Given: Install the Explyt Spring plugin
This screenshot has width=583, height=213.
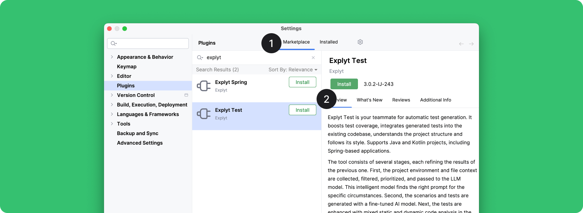Looking at the screenshot, I should click(x=302, y=82).
